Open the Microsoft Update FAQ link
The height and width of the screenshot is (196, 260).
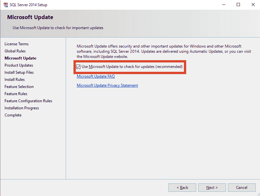pos(96,76)
